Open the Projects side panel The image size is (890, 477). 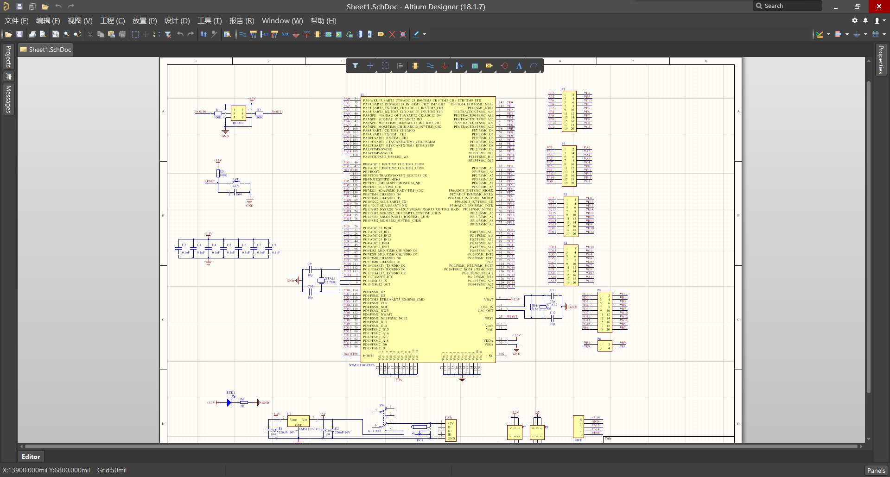click(8, 56)
